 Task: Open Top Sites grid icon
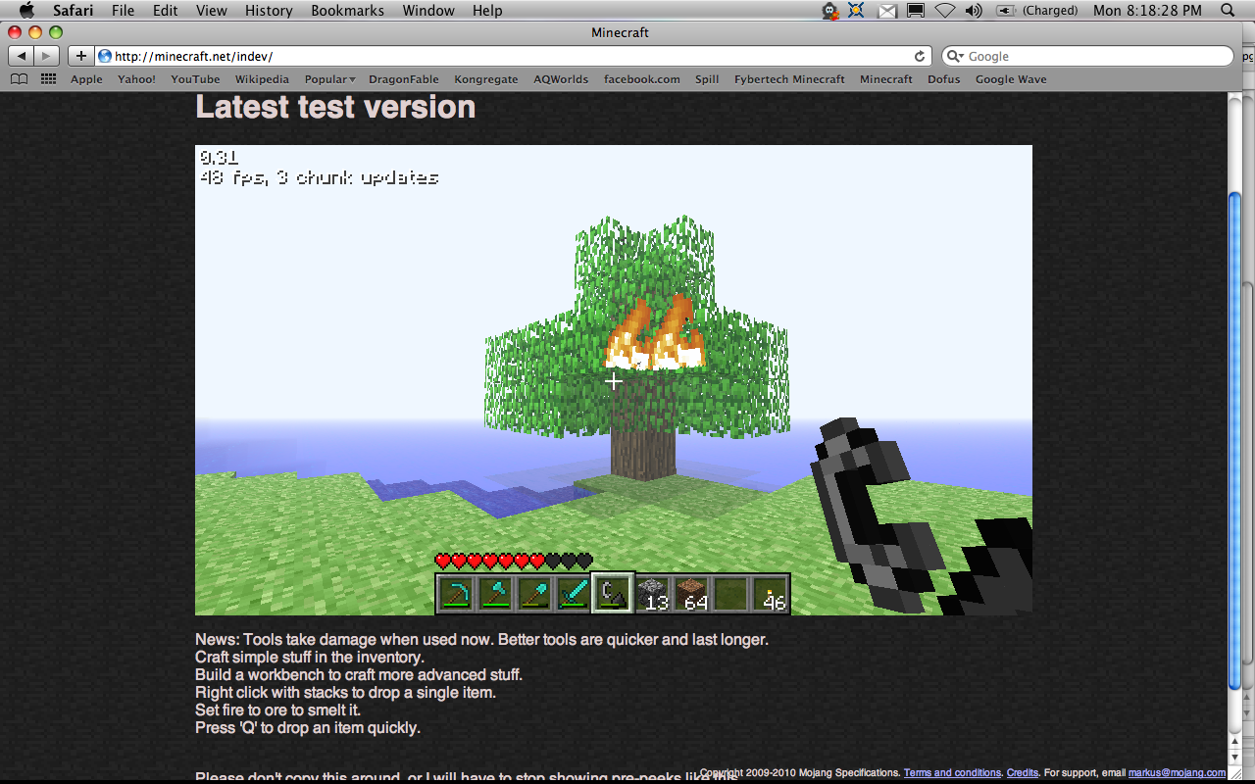(x=48, y=79)
